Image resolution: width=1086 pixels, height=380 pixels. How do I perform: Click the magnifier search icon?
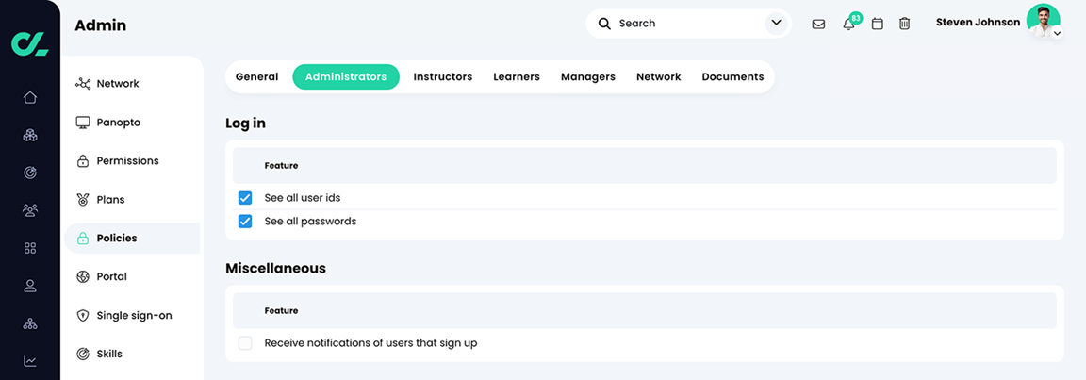[x=604, y=24]
